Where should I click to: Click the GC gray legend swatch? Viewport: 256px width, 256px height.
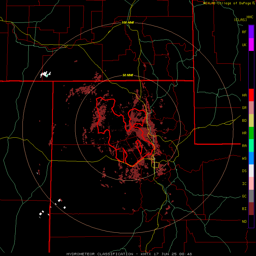251,196
